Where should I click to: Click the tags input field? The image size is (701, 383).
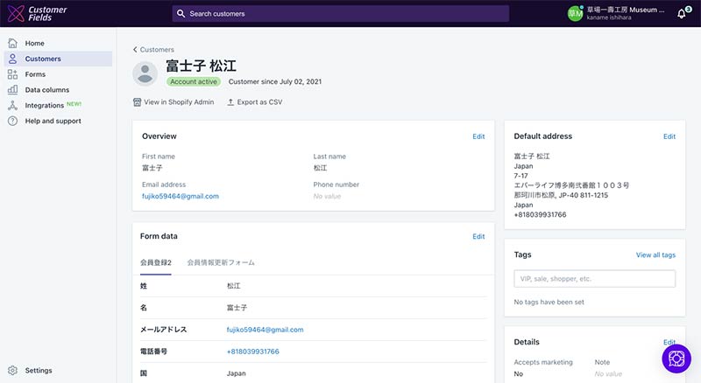coord(594,279)
